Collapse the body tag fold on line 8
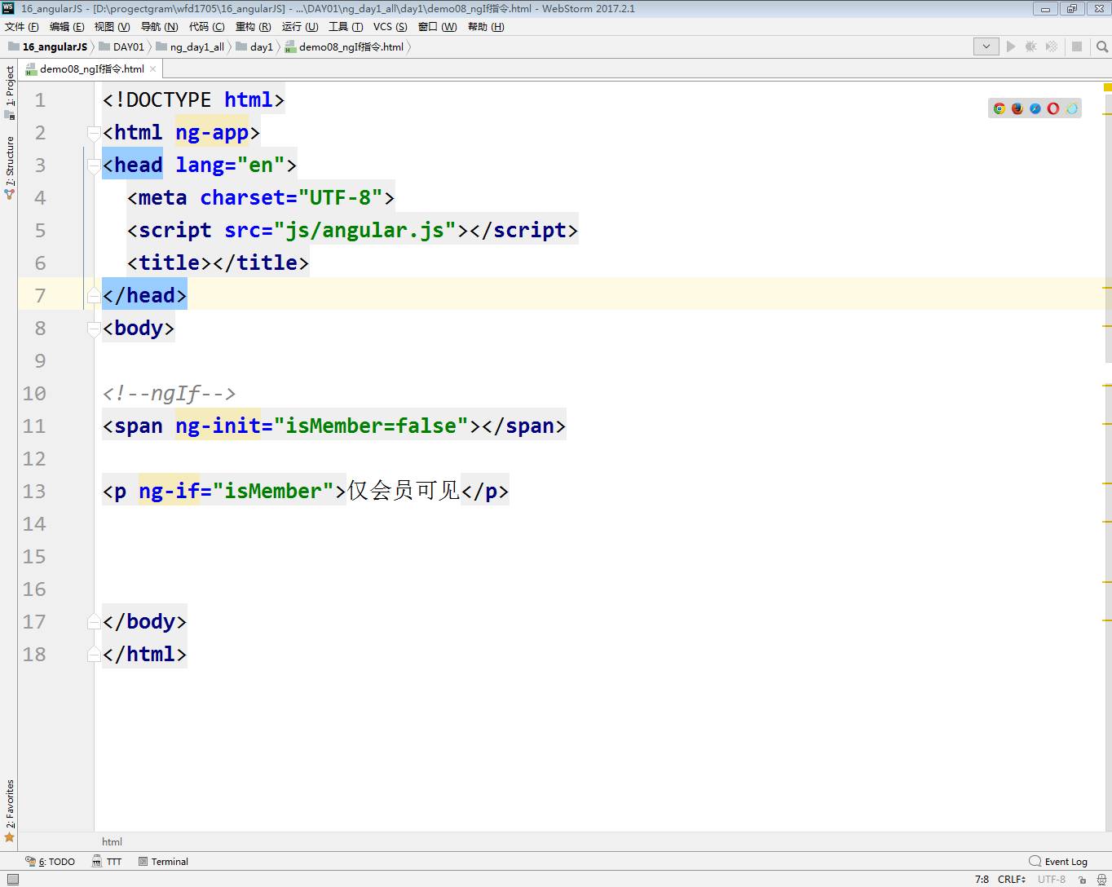The width and height of the screenshot is (1112, 887). 94,329
